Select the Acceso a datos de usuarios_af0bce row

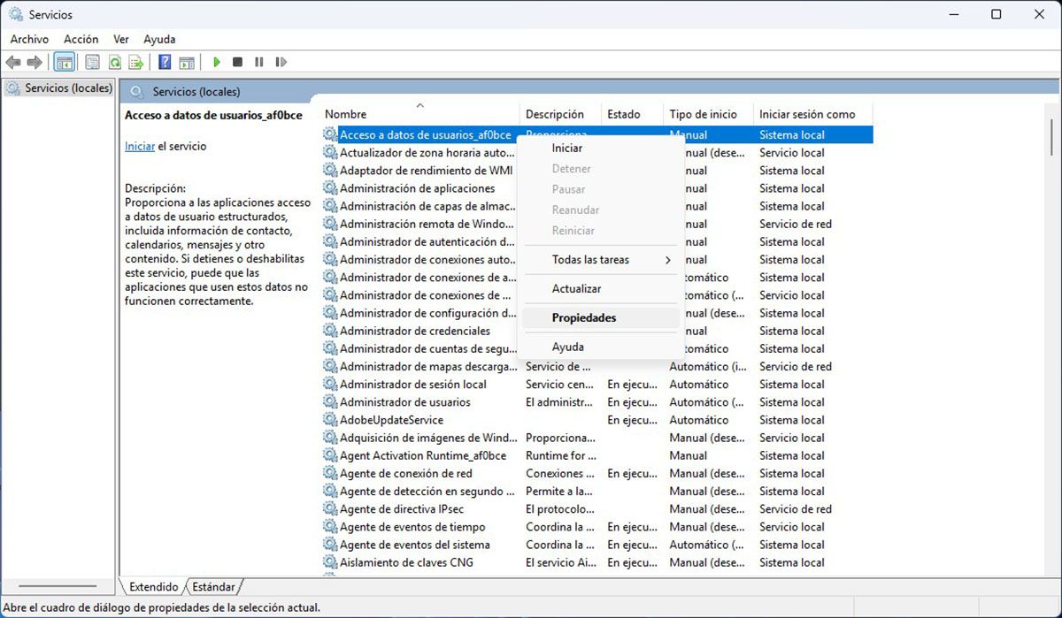pos(597,135)
